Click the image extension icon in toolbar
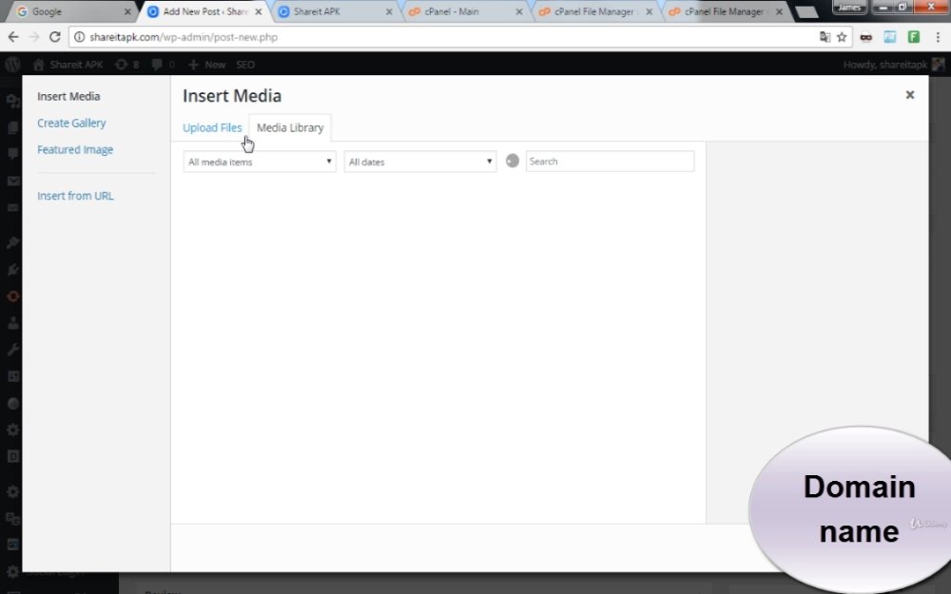Screen dimensions: 951x594 [x=890, y=37]
